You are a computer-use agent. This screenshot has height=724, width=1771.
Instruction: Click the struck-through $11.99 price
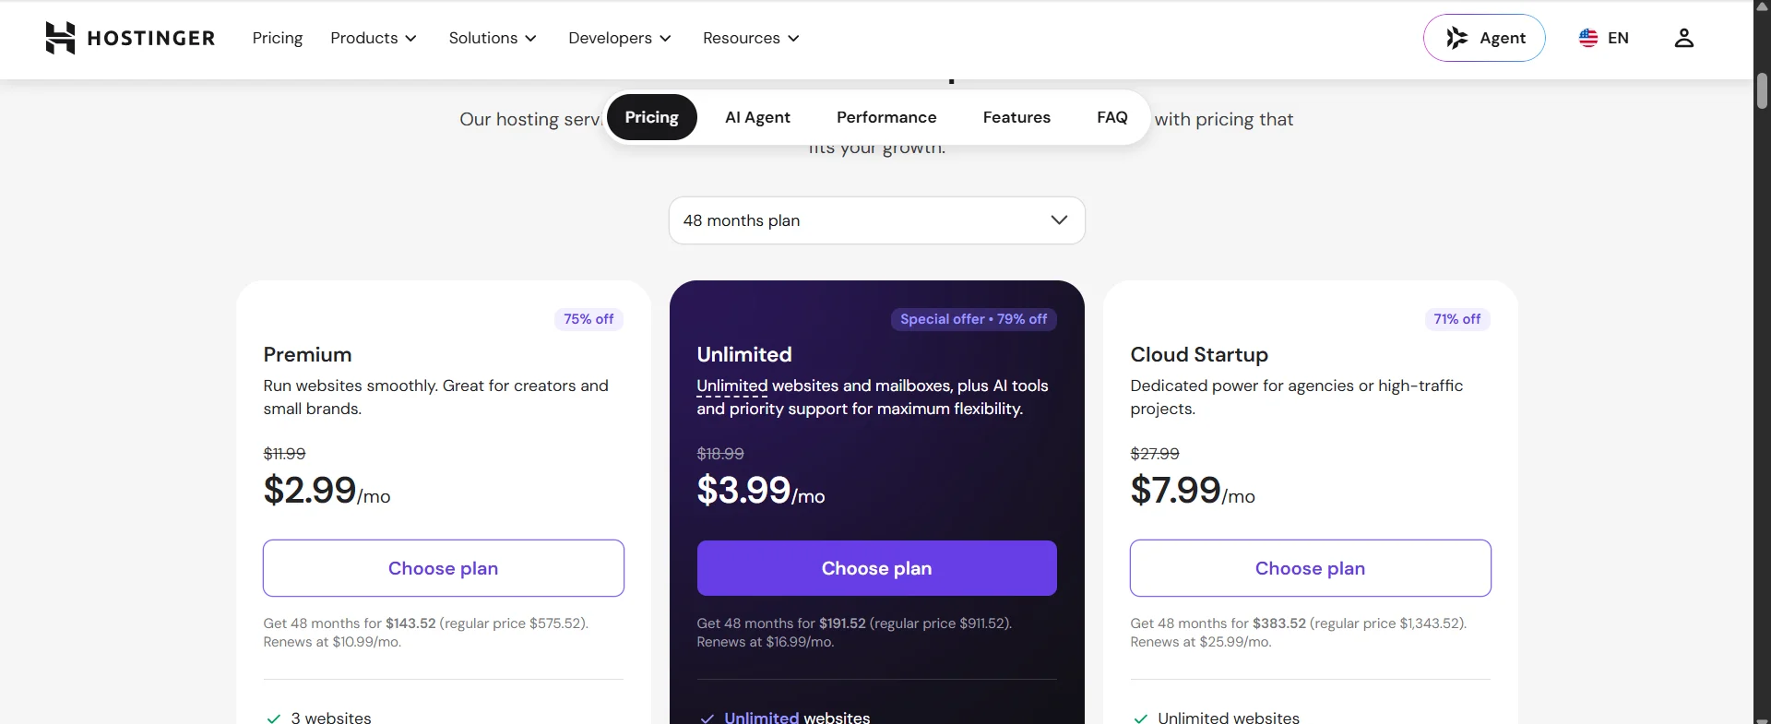284,454
